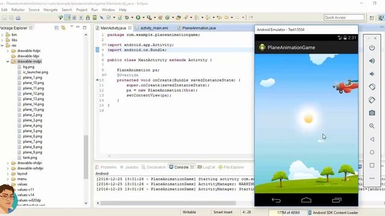
Task: Click emulator volume up icon
Action: click(x=372, y=61)
